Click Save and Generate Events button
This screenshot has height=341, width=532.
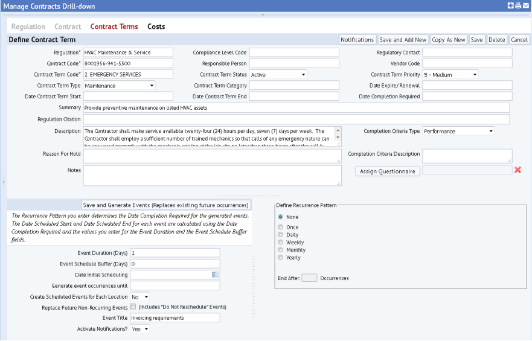165,205
